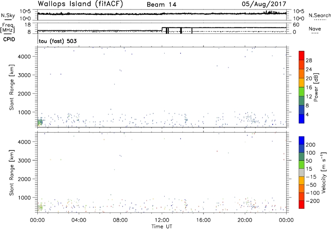Click the "4000" tick on the velocity panel

click(x=24, y=142)
